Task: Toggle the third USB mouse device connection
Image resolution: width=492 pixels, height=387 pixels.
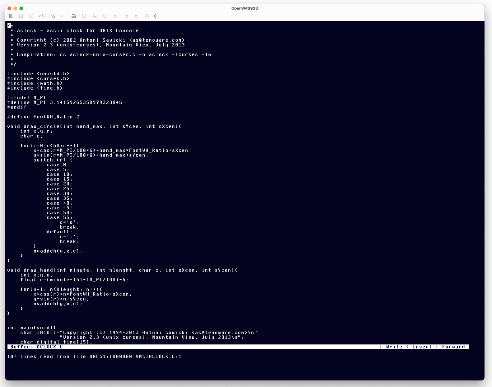Action: pyautogui.click(x=136, y=16)
